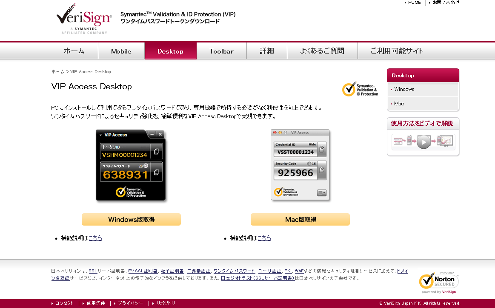495x308 pixels.
Task: Open the EV SSL証明書 footer link
Action: click(143, 271)
